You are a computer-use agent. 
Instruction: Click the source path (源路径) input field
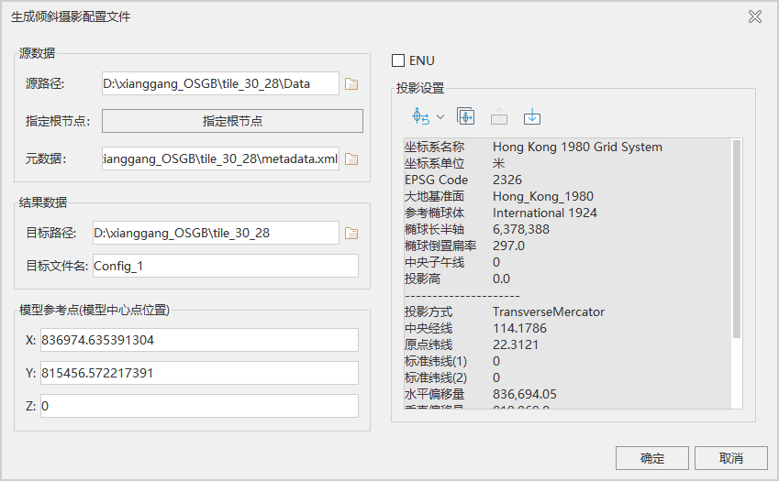pos(220,84)
